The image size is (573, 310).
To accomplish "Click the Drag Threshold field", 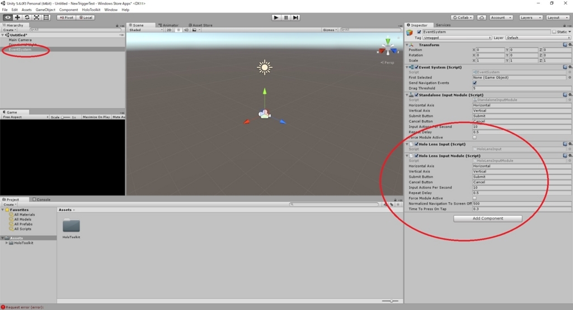I will coord(522,88).
